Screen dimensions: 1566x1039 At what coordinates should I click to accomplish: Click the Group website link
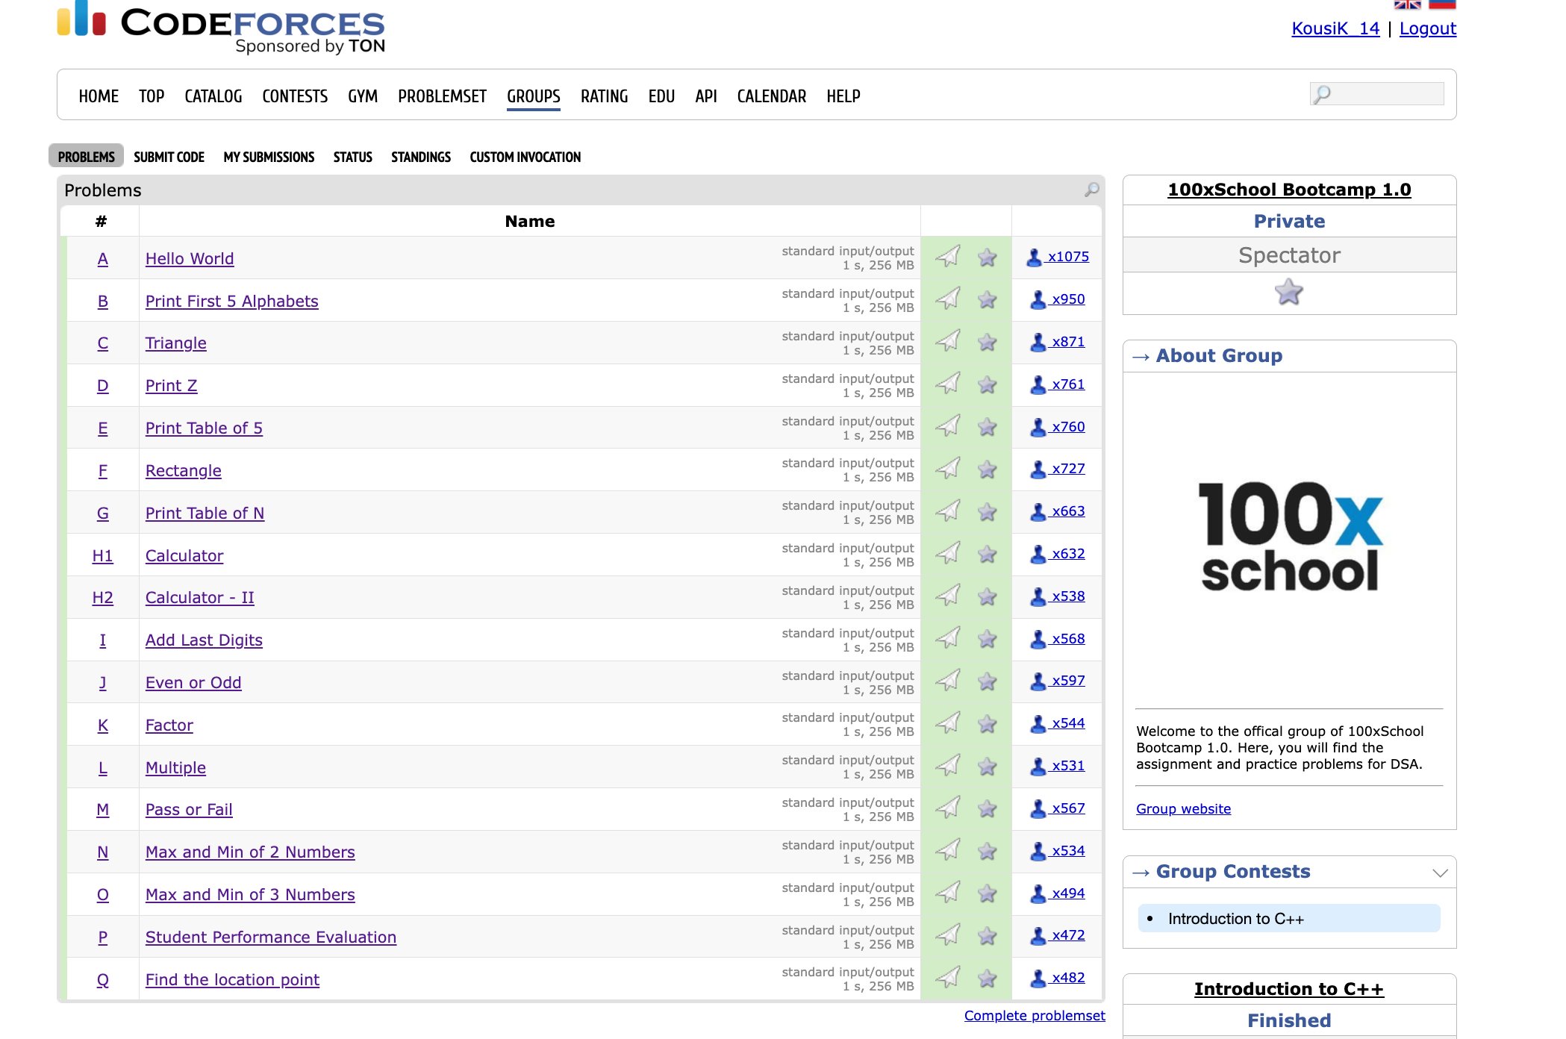[x=1183, y=808]
